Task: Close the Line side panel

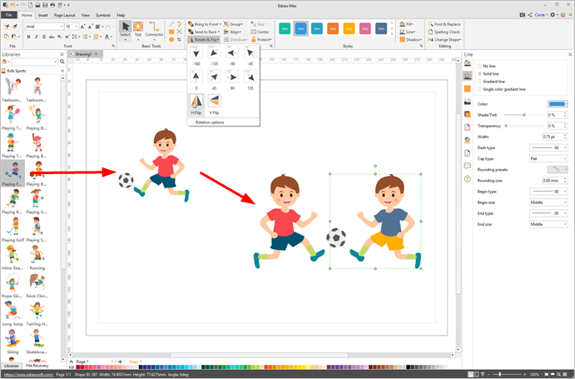Action: [x=570, y=54]
